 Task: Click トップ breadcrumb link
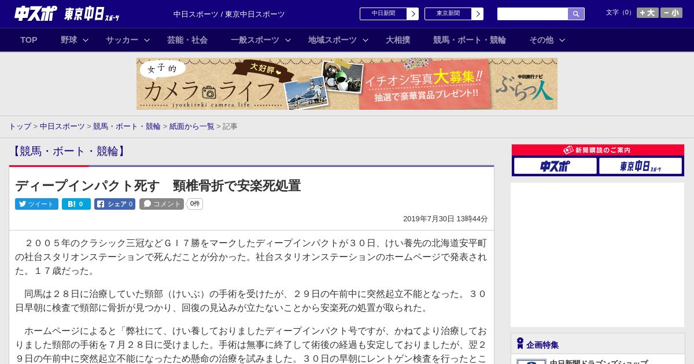point(20,126)
